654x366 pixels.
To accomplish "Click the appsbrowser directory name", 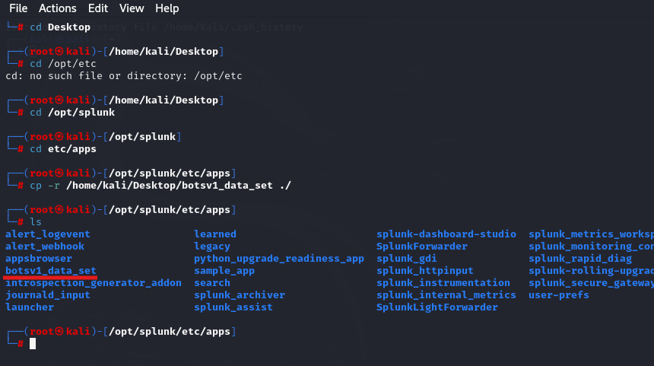I will (x=38, y=259).
